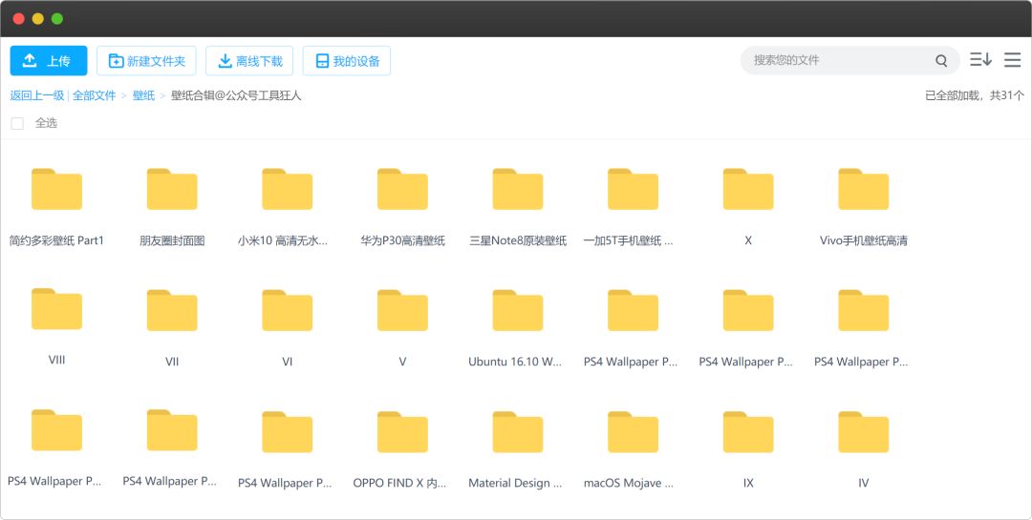1032x520 pixels.
Task: Close the window with red button
Action: (18, 18)
